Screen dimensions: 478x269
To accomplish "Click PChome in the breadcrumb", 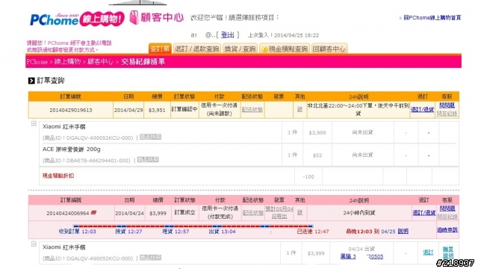I will 37,62.
